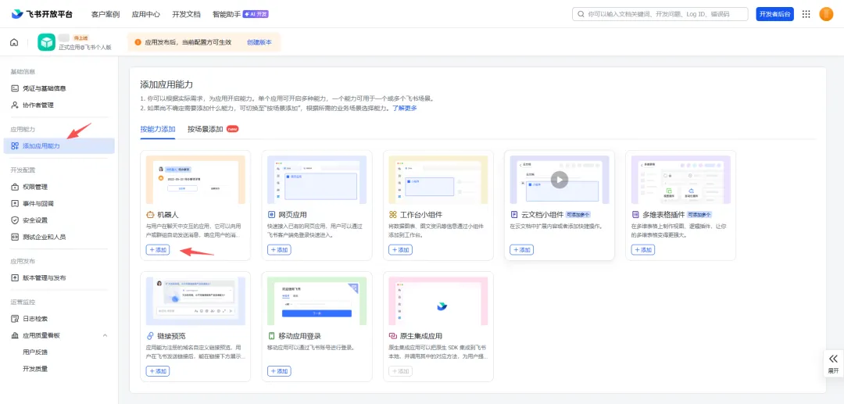Click 日志检索 sidebar icon
844x404 pixels.
[15, 319]
